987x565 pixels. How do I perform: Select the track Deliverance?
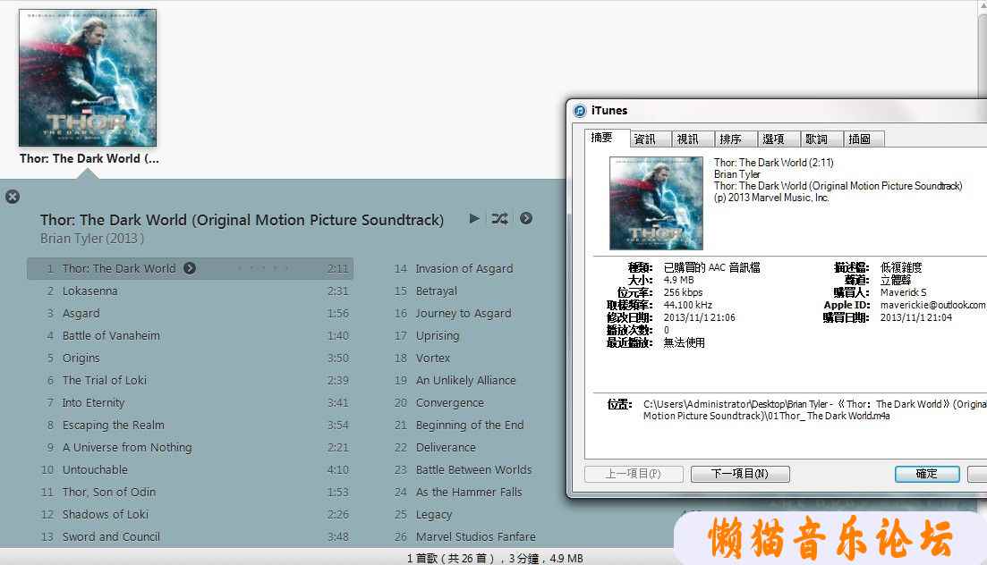click(446, 447)
